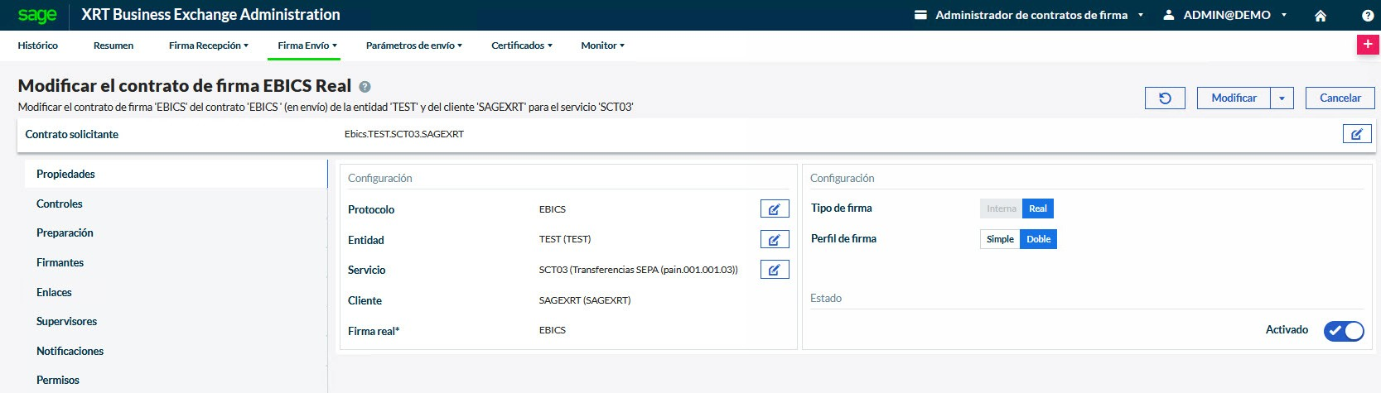Image resolution: width=1381 pixels, height=393 pixels.
Task: Expand the Modificar button dropdown arrow
Action: 1282,98
